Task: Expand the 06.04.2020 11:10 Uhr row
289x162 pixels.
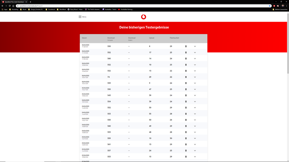Action: coord(195,52)
